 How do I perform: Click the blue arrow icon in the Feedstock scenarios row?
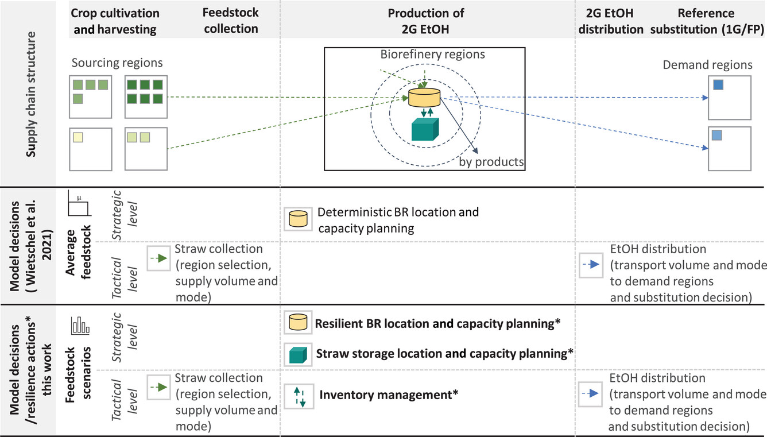tap(589, 394)
